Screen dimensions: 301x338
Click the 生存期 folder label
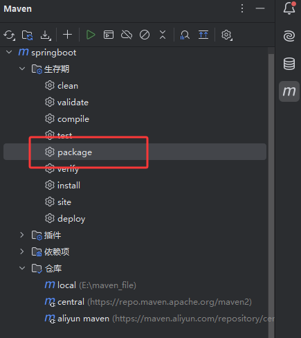coord(57,69)
